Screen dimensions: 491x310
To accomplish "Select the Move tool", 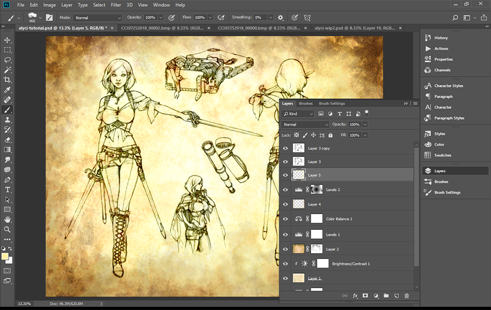I will point(7,40).
